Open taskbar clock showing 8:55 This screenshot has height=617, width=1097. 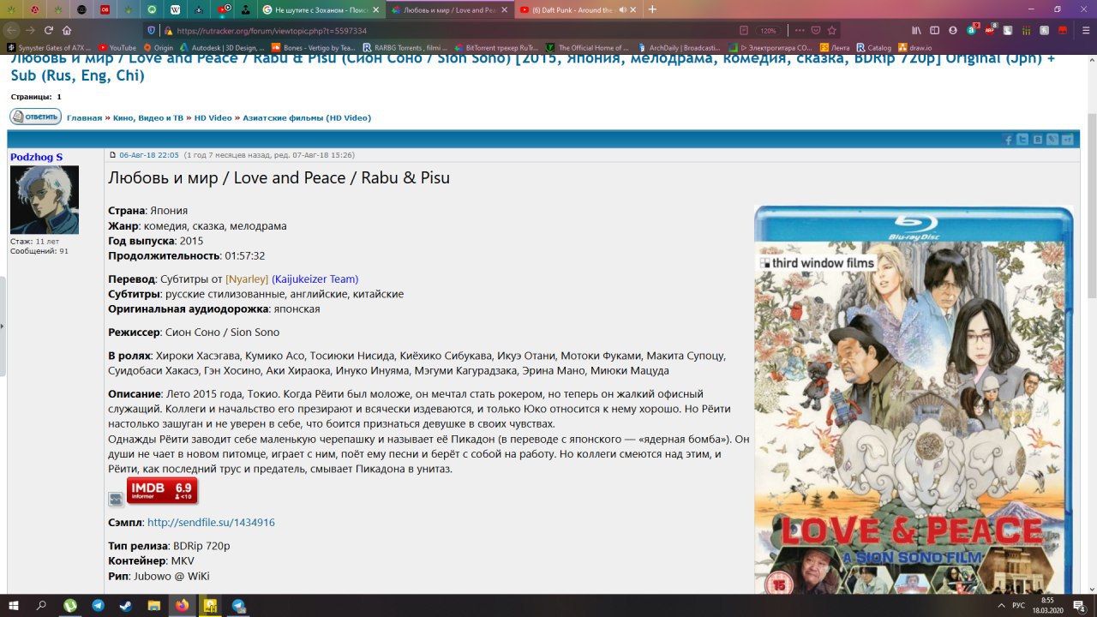click(1047, 605)
